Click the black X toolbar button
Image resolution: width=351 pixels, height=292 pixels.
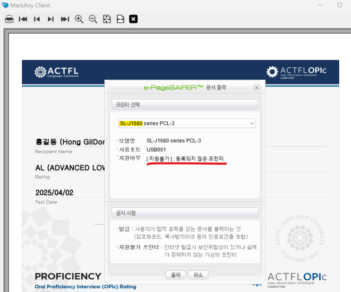133,19
